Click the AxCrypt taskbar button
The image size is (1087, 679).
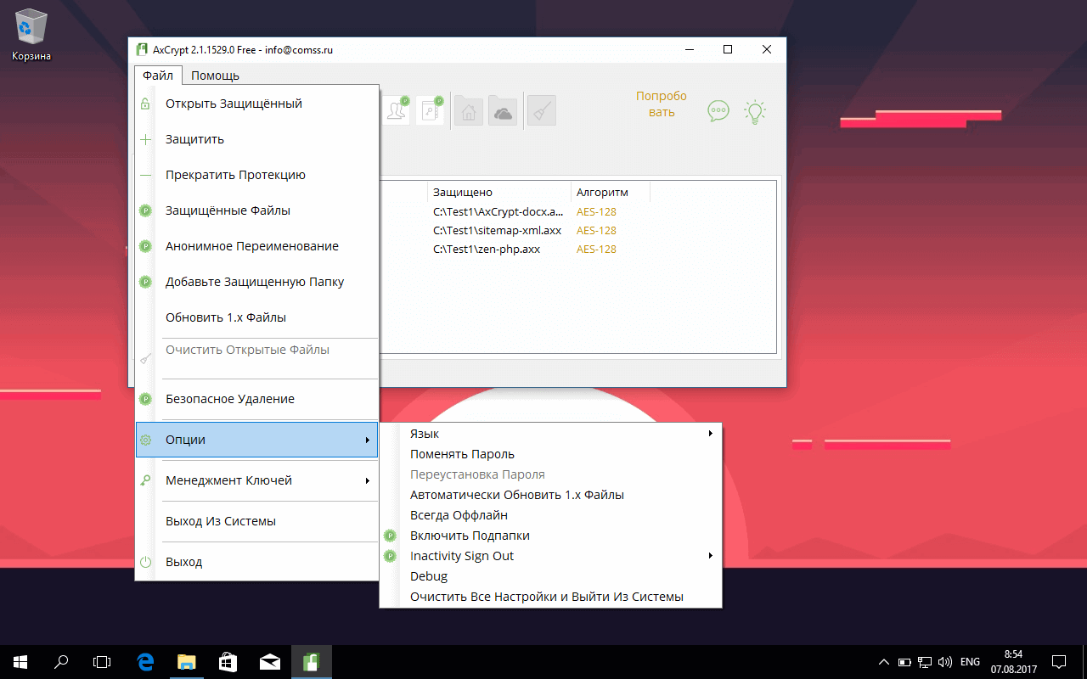click(x=311, y=661)
